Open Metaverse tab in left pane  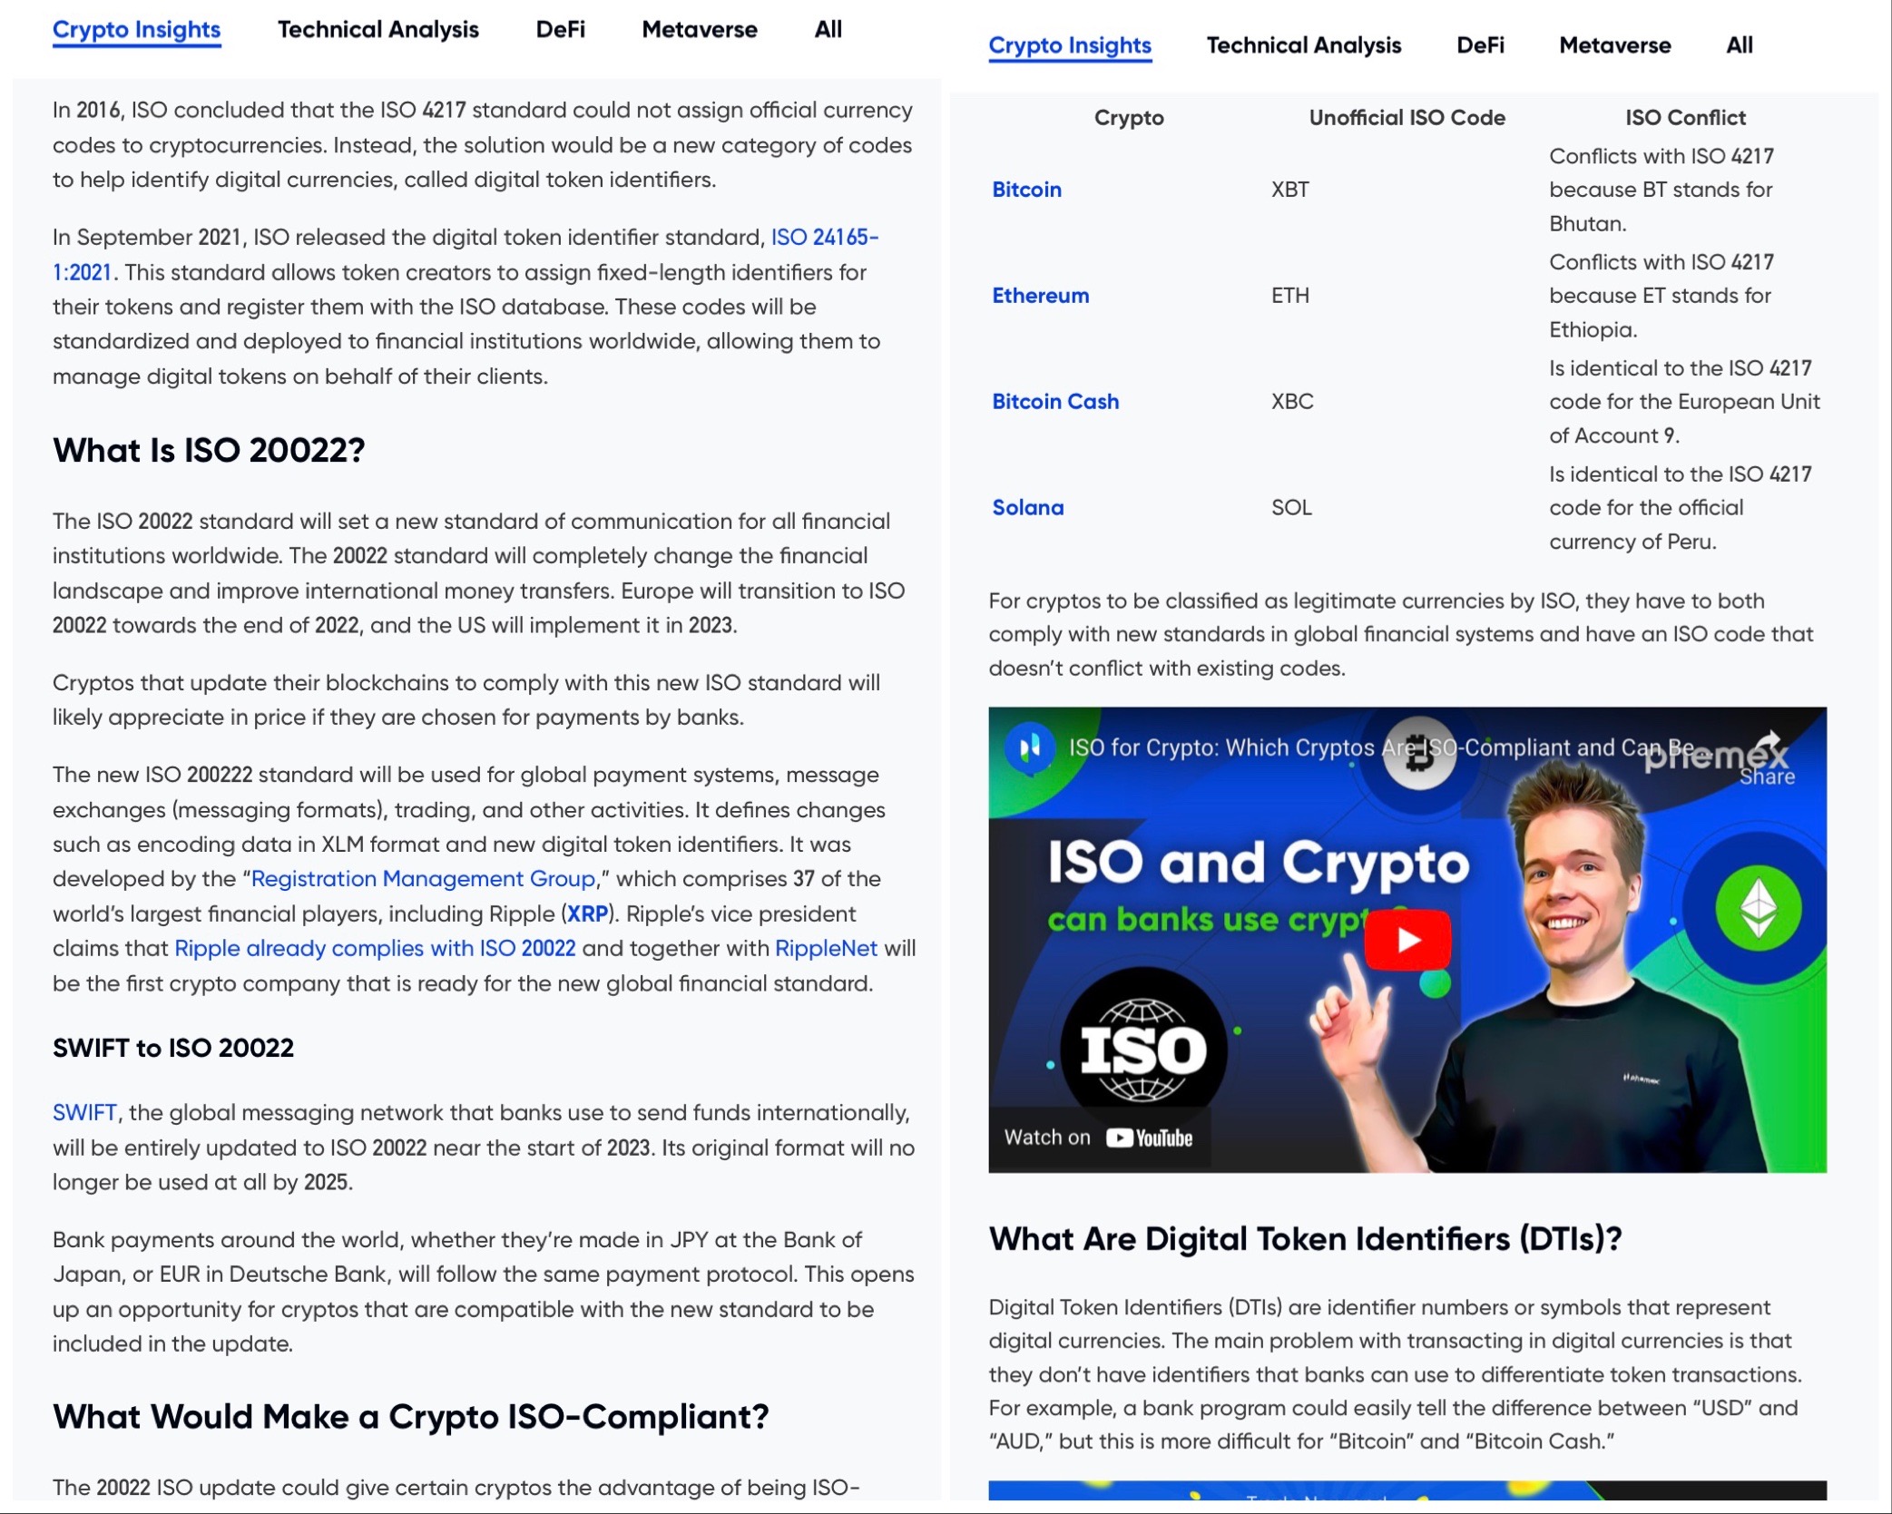click(x=699, y=30)
